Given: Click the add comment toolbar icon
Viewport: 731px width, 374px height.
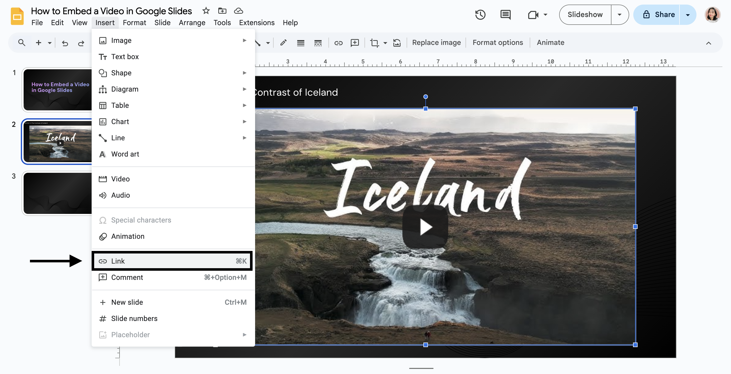Looking at the screenshot, I should click(355, 43).
